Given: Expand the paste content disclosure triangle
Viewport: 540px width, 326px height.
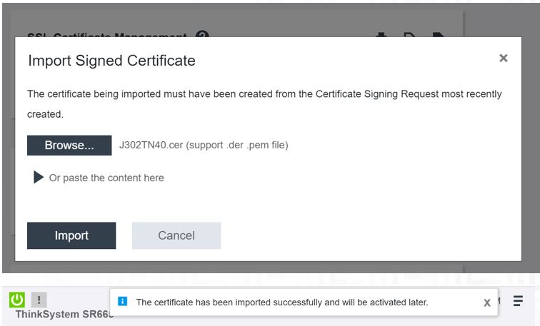Looking at the screenshot, I should coord(39,178).
